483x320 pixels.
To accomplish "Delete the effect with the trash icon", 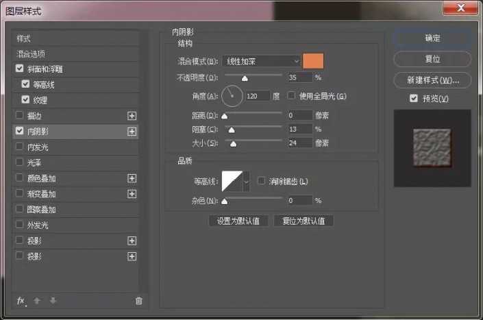I will [x=138, y=300].
